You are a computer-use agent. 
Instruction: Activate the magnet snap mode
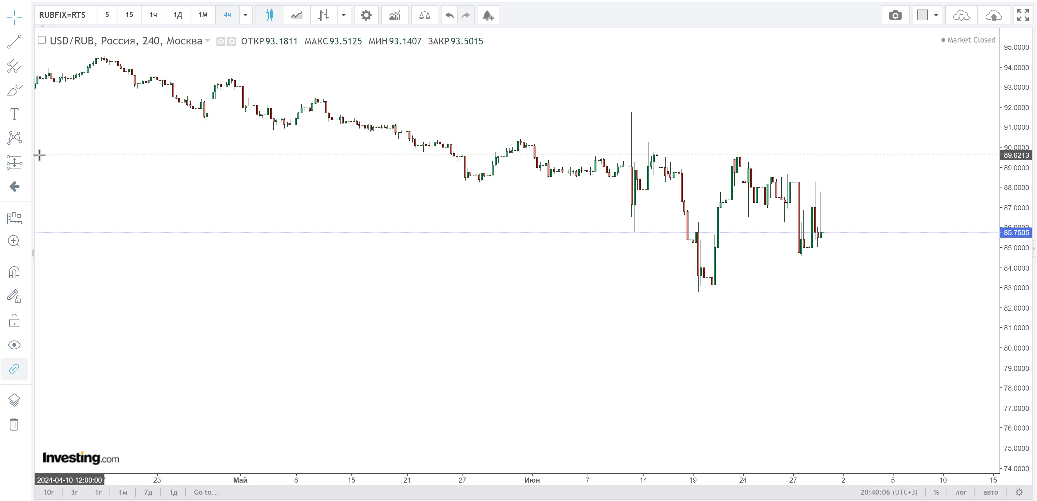coord(14,273)
